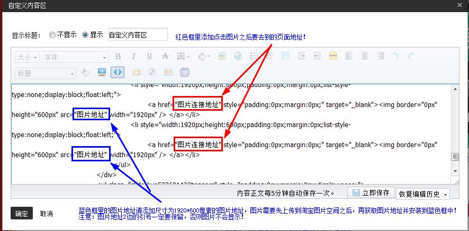Click the redo arrow icon

tap(411, 56)
